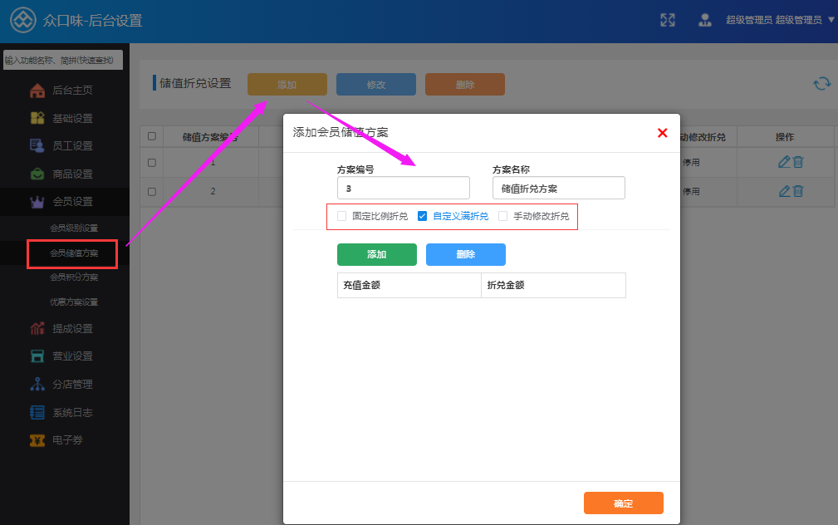
Task: Uncheck the 自定义满折兑 checkbox
Action: [422, 216]
